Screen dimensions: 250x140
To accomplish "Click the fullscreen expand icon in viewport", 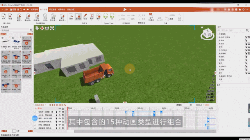I will click(x=52, y=28).
